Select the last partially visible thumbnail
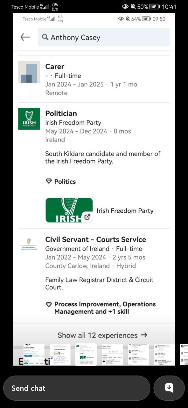The height and width of the screenshot is (408, 188). [184, 354]
